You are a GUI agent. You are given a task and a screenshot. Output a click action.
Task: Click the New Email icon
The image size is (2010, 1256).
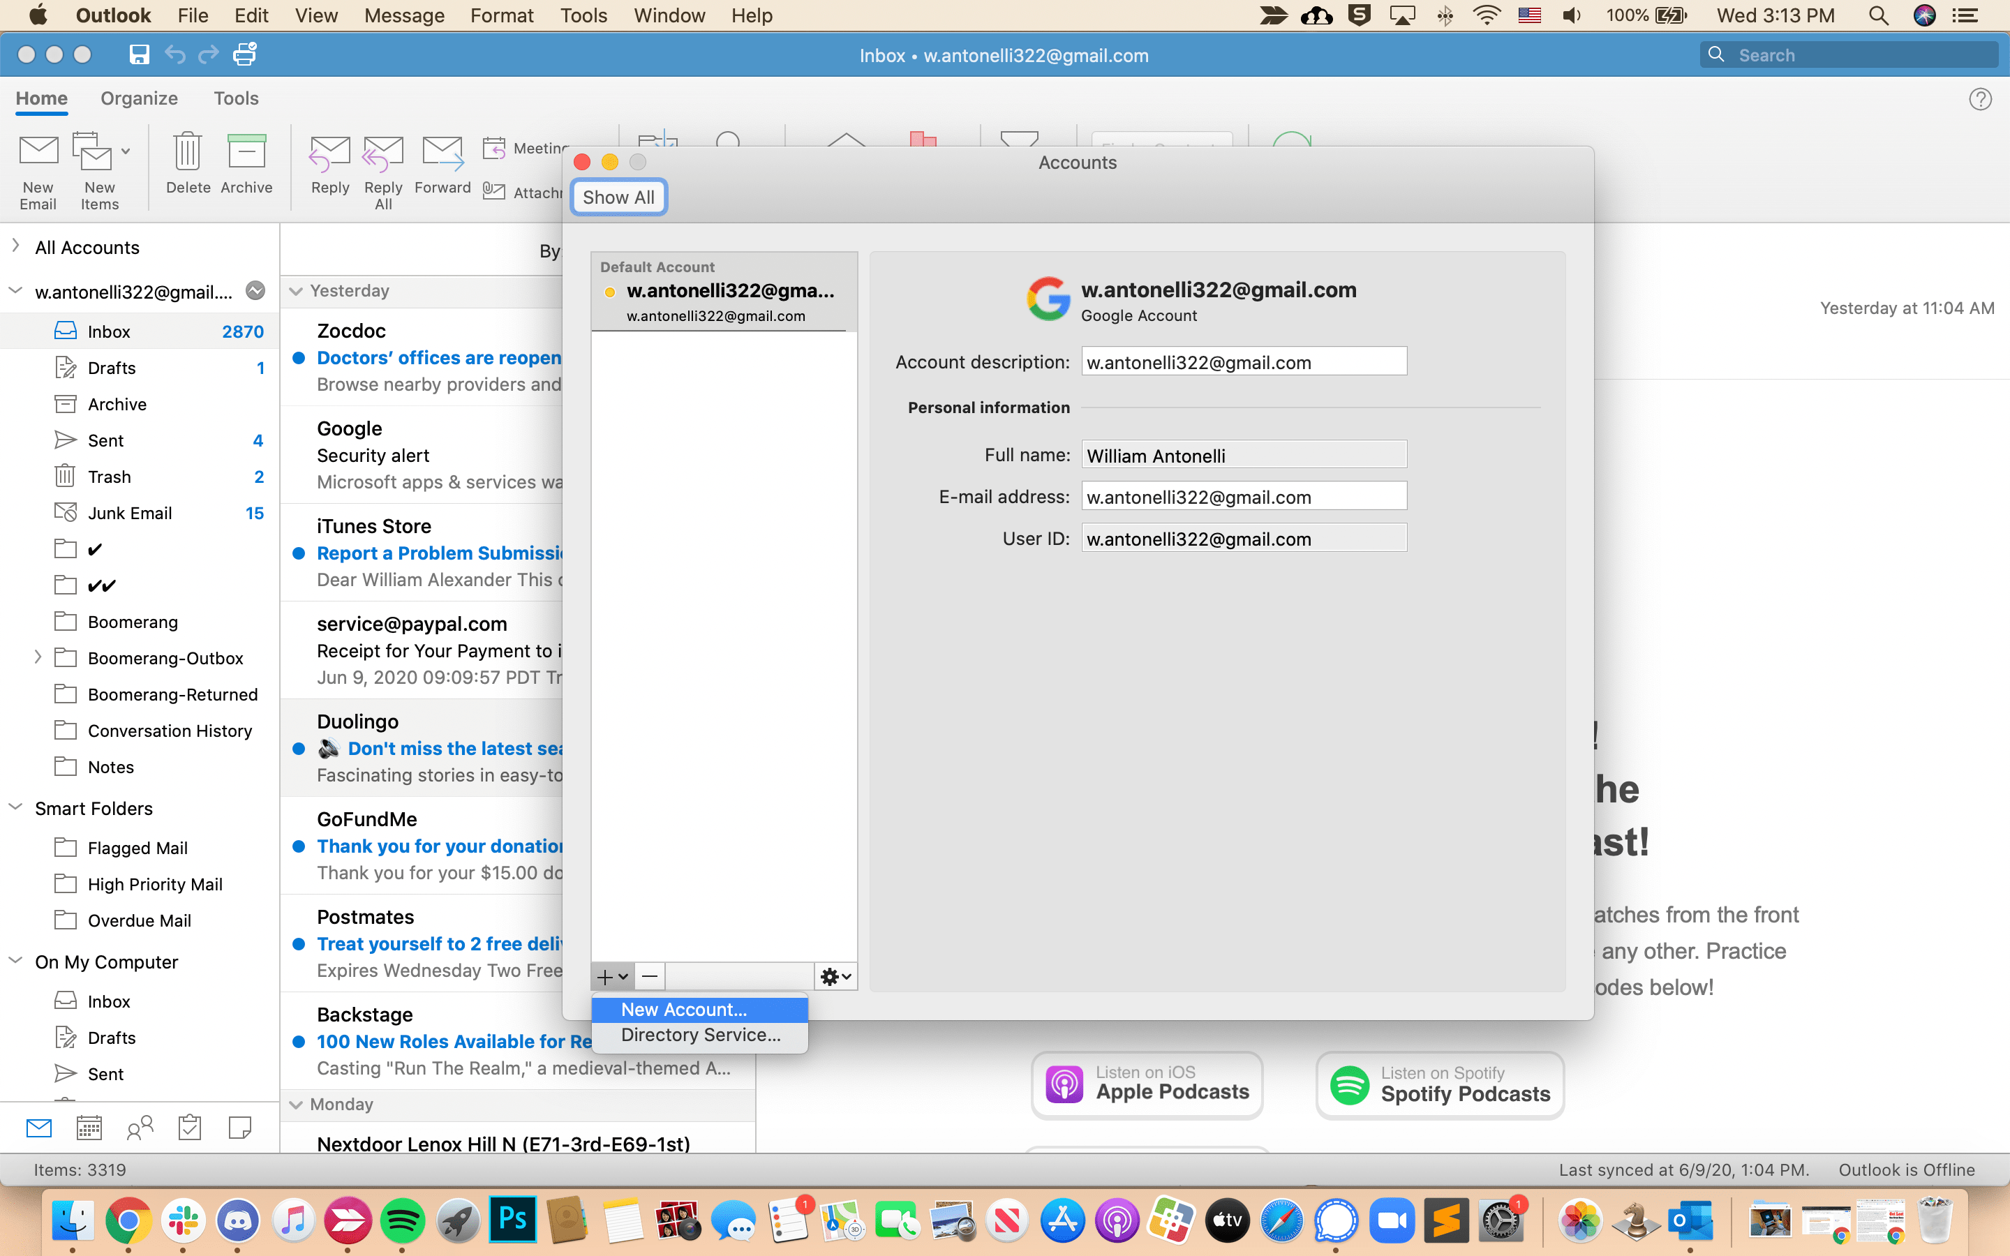[x=38, y=152]
